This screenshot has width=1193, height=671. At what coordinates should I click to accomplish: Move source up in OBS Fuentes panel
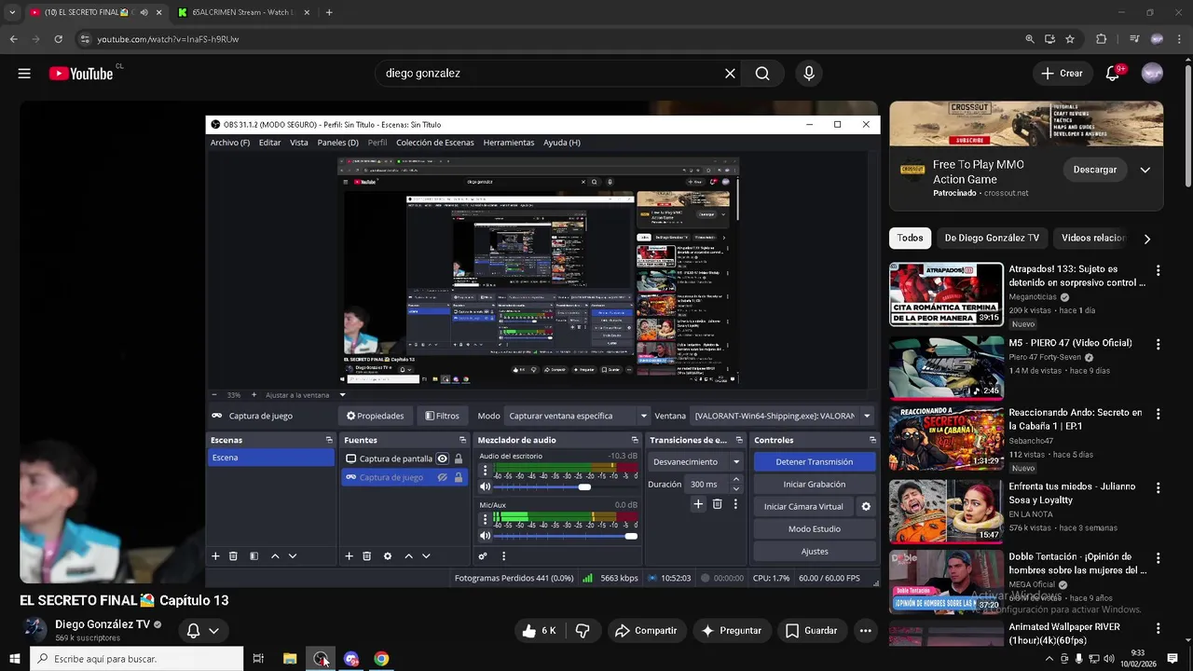408,556
